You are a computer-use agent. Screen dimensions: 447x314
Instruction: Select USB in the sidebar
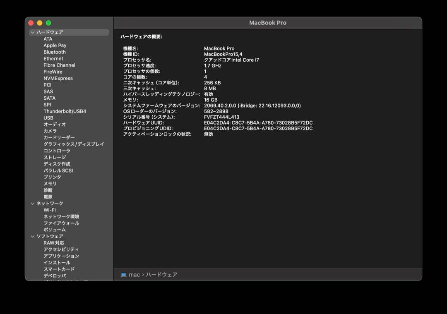tap(48, 117)
